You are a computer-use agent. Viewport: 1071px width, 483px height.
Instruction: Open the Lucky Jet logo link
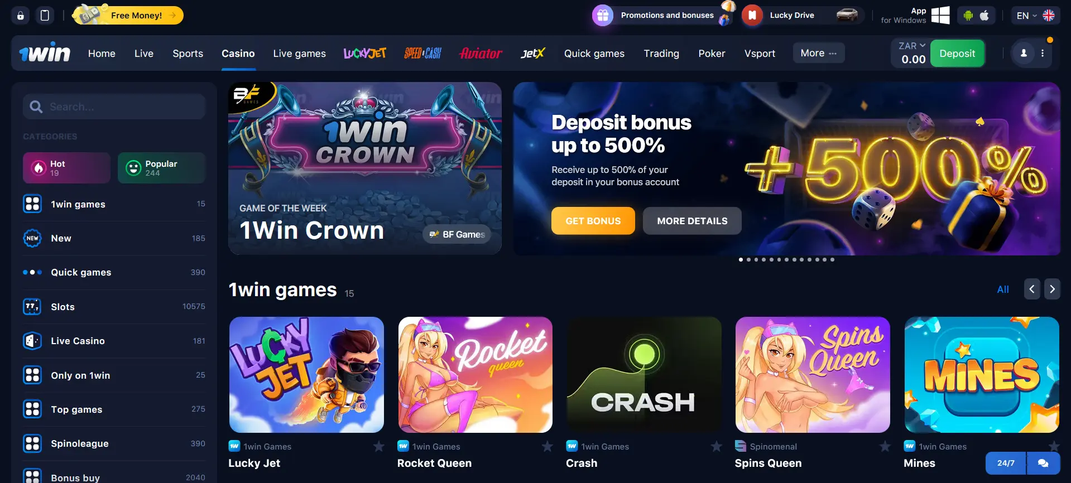365,54
